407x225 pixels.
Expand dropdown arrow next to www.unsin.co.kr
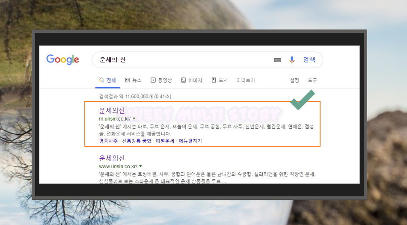click(x=140, y=166)
